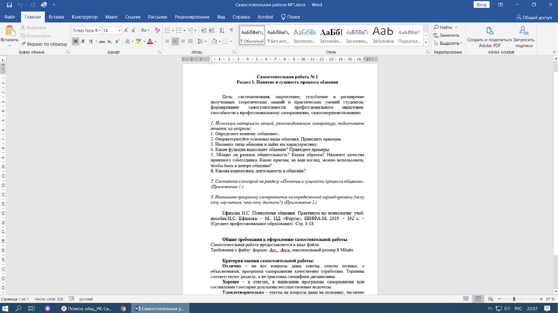This screenshot has width=558, height=313.
Task: Click the red font color swatch
Action: [149, 41]
